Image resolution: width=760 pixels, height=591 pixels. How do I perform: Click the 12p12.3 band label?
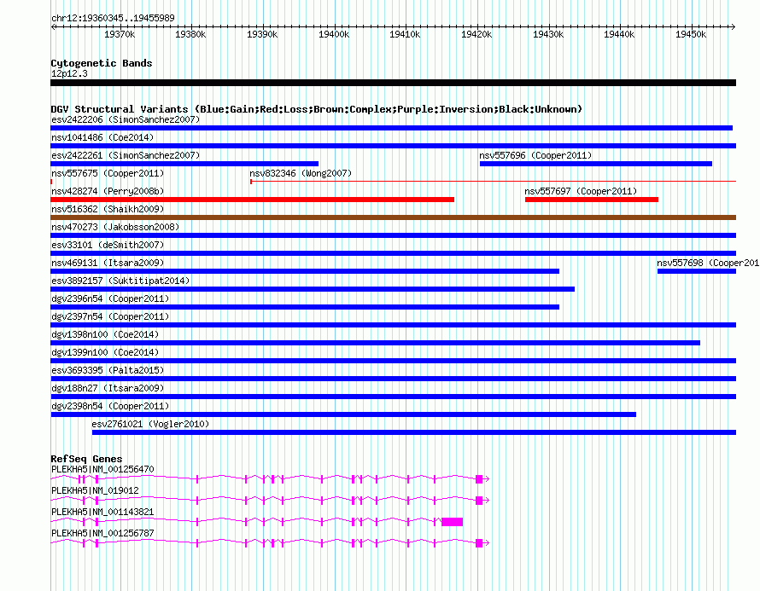[69, 73]
